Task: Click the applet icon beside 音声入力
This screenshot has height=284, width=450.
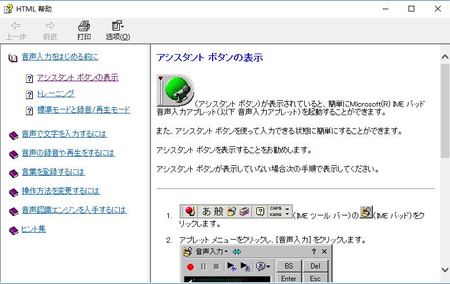Action: click(x=188, y=252)
